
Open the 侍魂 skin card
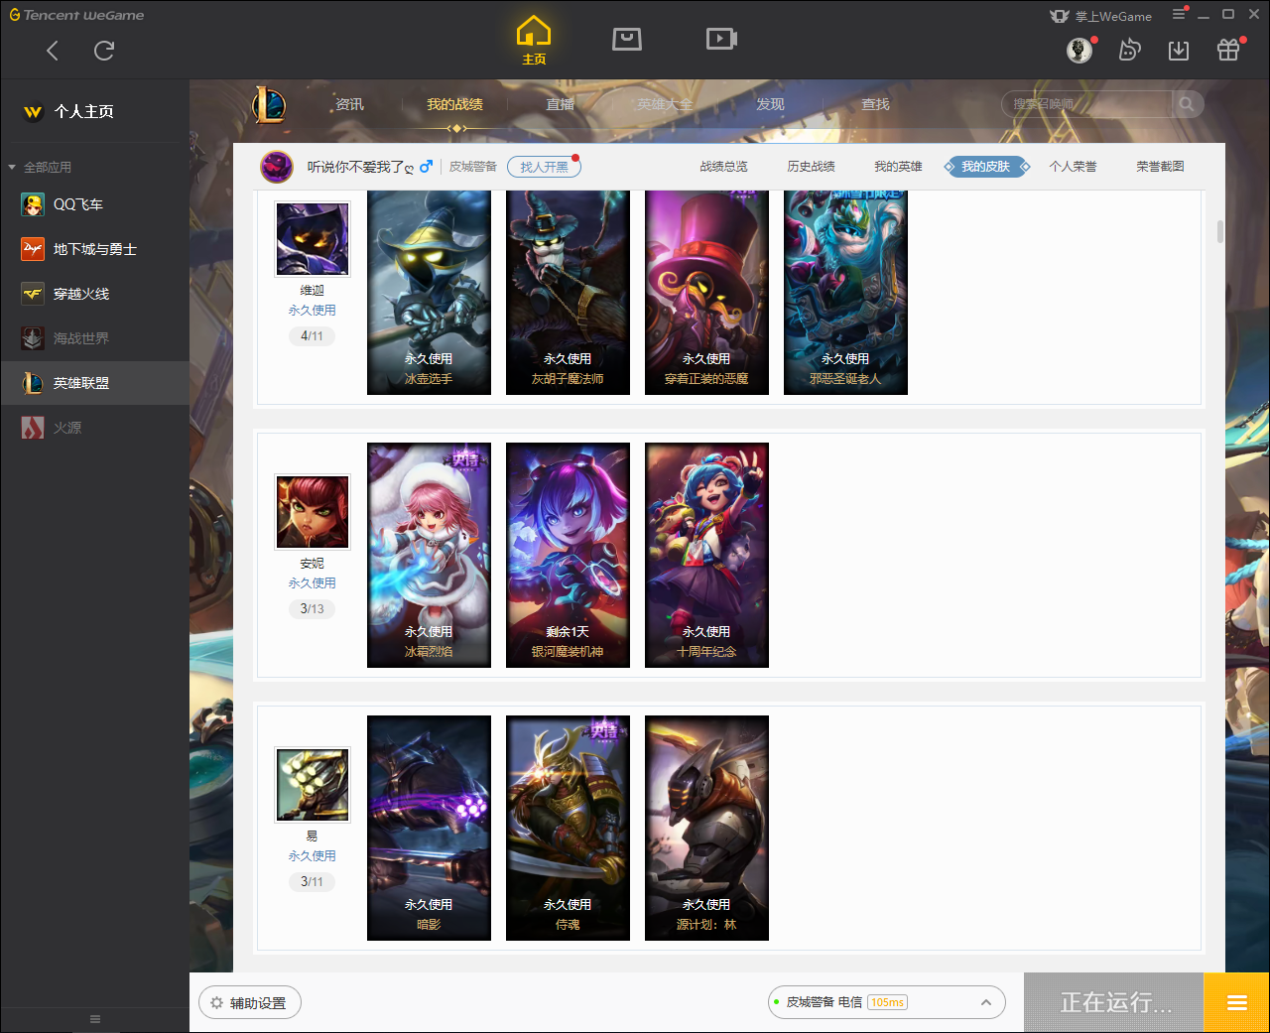click(x=568, y=828)
